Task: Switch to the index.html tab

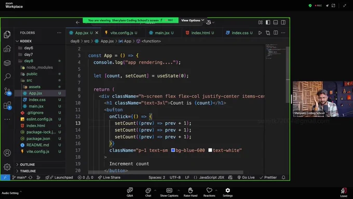Action: point(200,33)
